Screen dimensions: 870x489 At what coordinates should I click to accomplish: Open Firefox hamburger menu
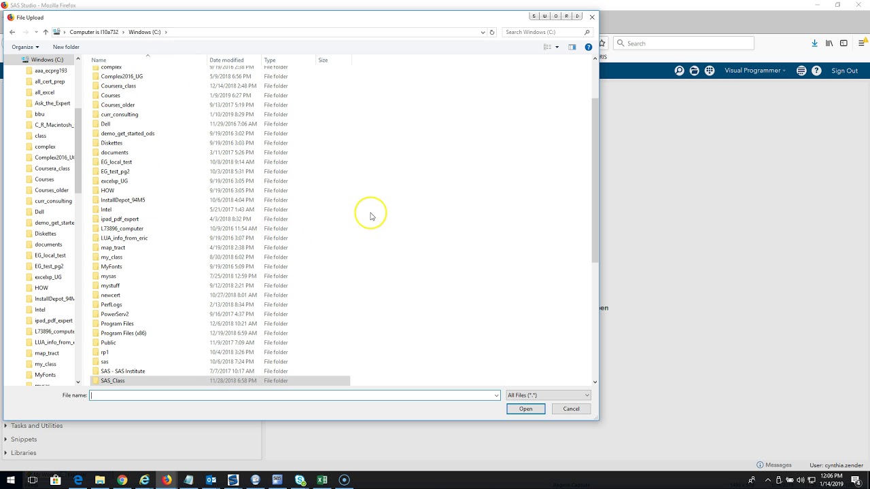pos(861,43)
